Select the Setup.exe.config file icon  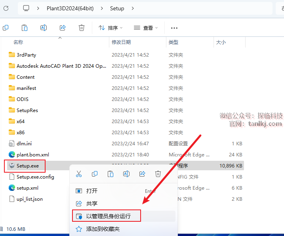[12, 177]
